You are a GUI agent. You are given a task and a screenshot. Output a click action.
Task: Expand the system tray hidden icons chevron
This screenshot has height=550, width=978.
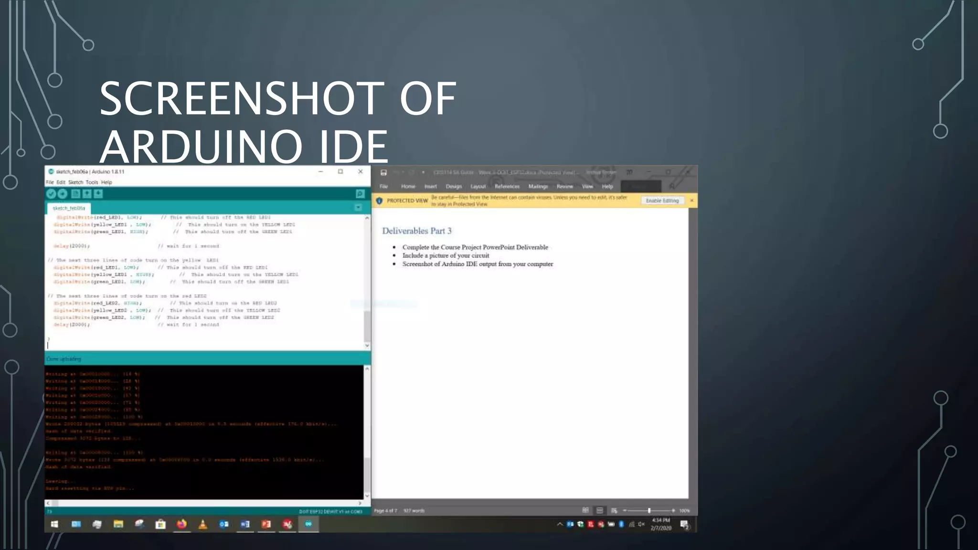click(560, 524)
